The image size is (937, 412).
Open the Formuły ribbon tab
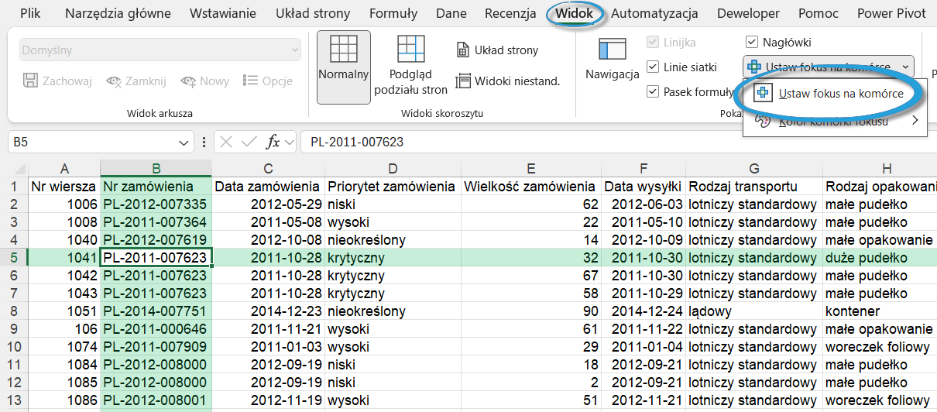coord(393,13)
